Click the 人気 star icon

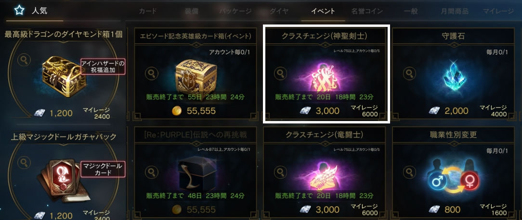[19, 10]
